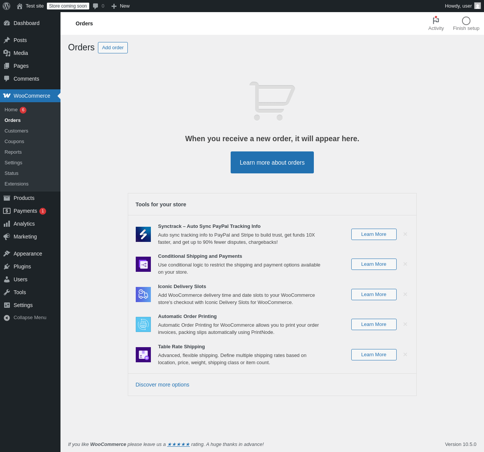Screen dimensions: 484x452
Task: Click the Test site home icon
Action: point(20,6)
